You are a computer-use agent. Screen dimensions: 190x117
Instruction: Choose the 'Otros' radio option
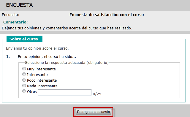(x=24, y=91)
